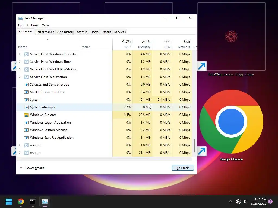Click the Shell Infrastructure Host icon
The image size is (278, 208).
coord(26,92)
